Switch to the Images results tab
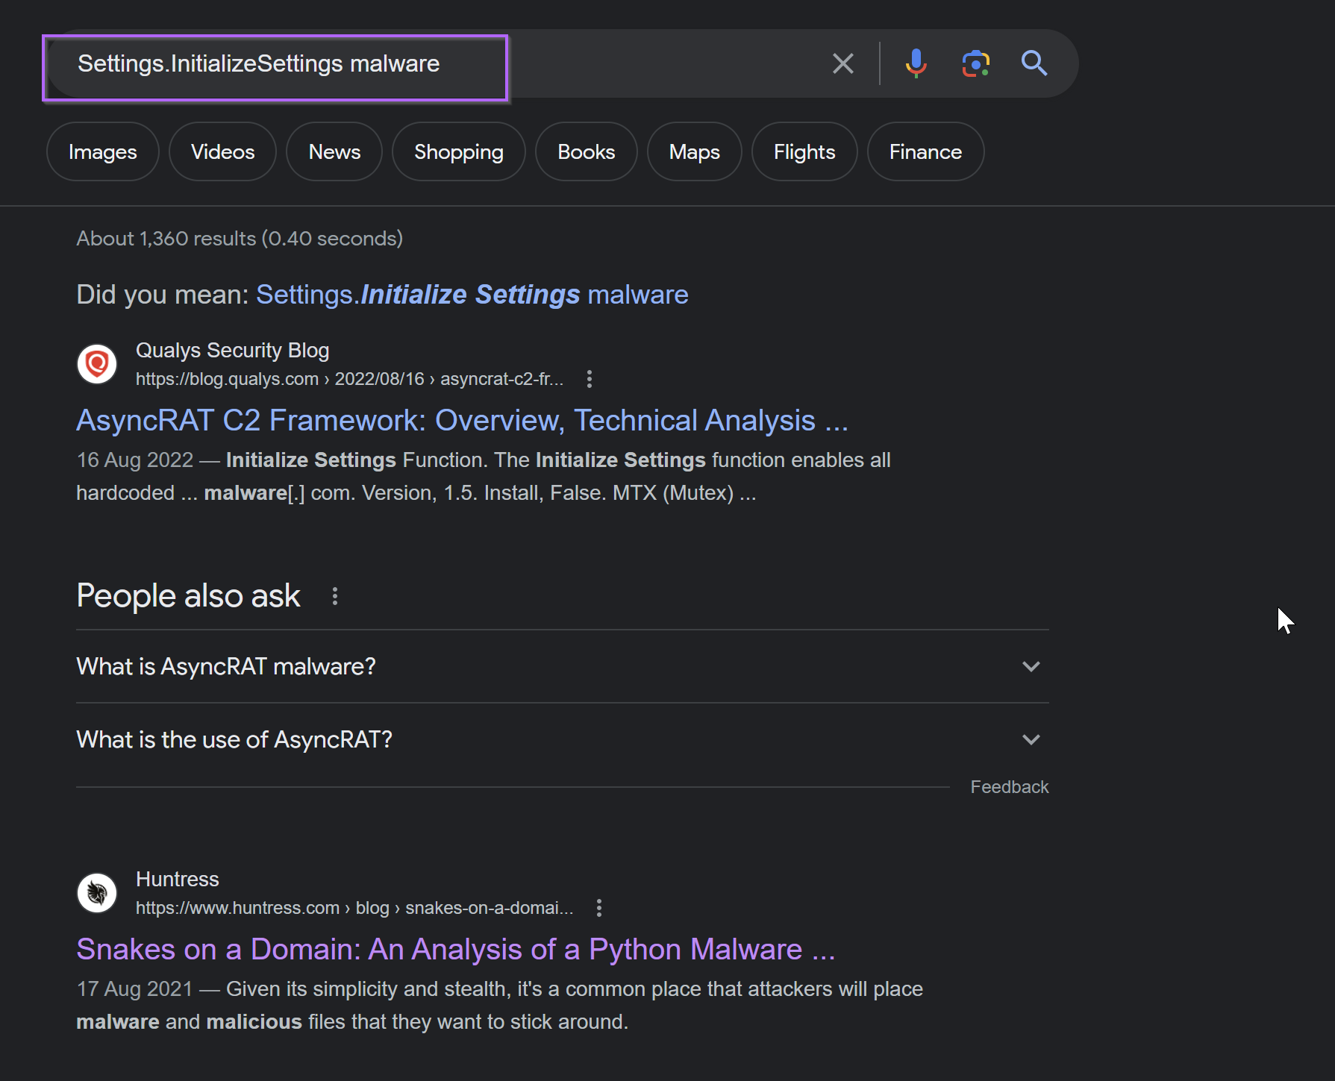Image resolution: width=1335 pixels, height=1081 pixels. [x=102, y=151]
